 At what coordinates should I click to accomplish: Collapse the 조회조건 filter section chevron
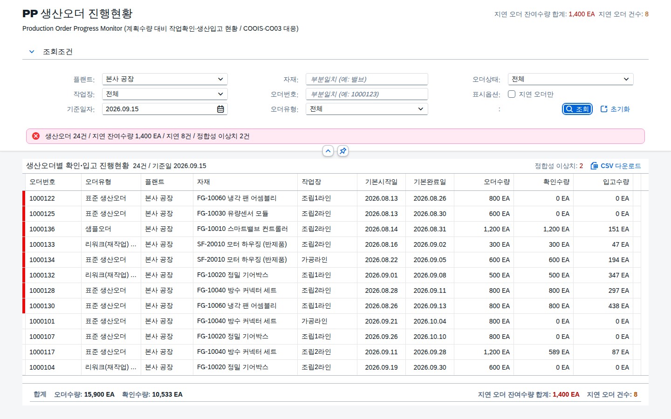[32, 52]
